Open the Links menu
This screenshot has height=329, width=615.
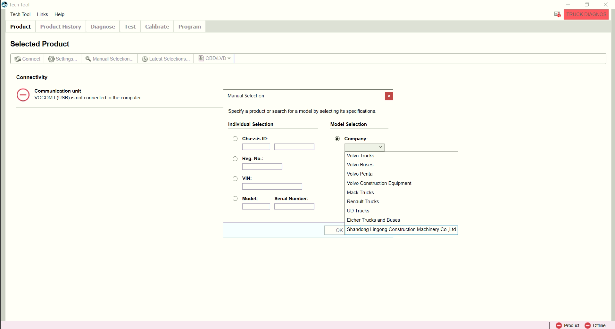click(42, 14)
